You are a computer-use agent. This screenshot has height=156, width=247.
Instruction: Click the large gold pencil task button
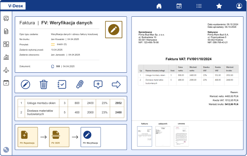[x=114, y=29]
